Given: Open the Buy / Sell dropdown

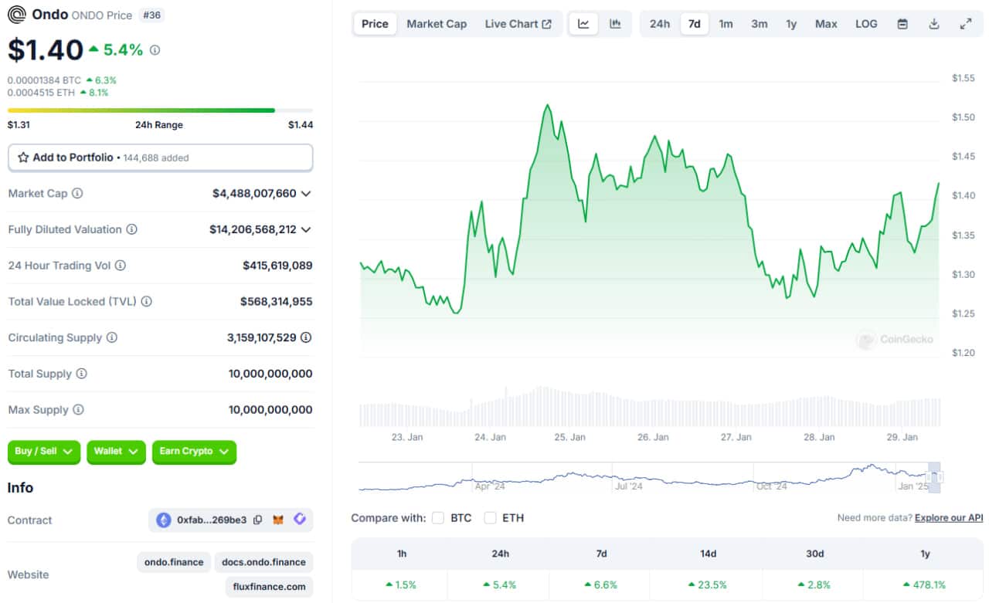Looking at the screenshot, I should [x=44, y=452].
